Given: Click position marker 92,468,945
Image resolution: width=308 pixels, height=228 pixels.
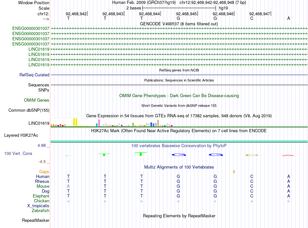Looking at the screenshot, I should pyautogui.click(x=187, y=14).
